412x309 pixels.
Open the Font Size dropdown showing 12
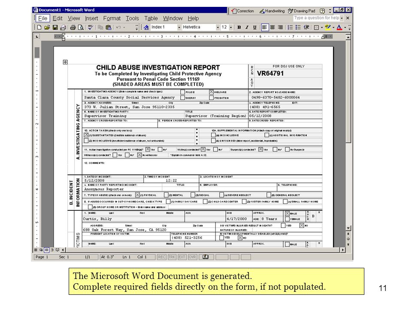point(231,27)
